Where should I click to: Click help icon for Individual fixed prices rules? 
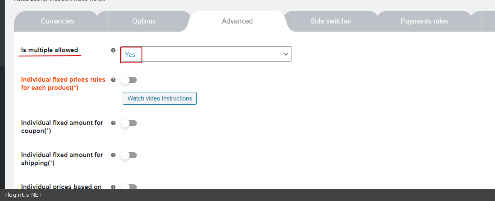[113, 80]
